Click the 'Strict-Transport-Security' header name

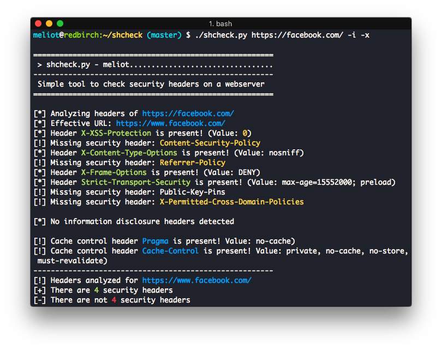(x=136, y=182)
